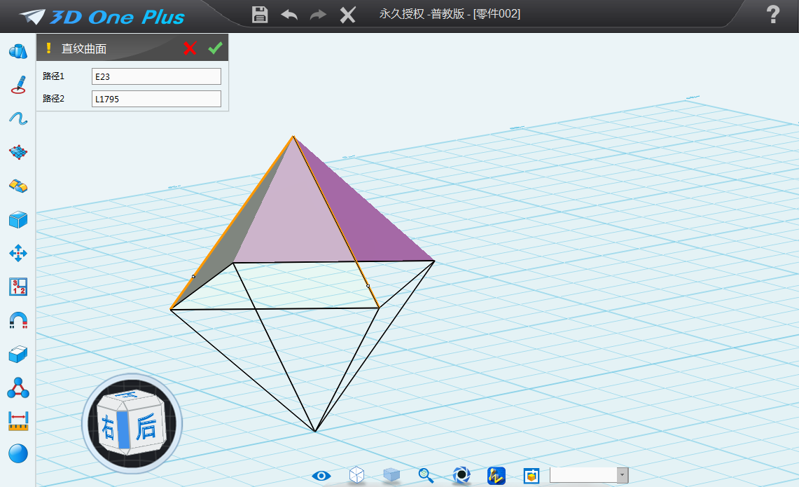Open the group nodes tool
Screen dimensions: 799x487
tap(18, 387)
